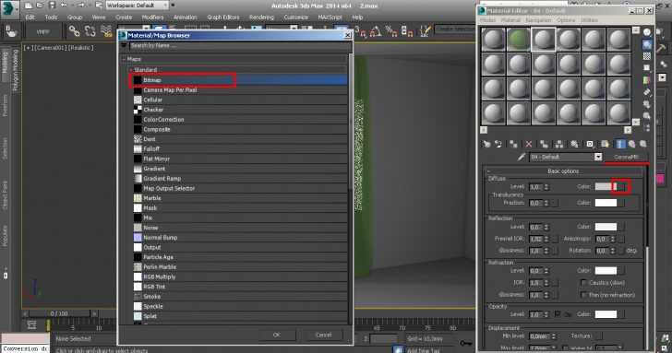Open the Workspace: Default dropdown
The width and height of the screenshot is (672, 353).
138,6
